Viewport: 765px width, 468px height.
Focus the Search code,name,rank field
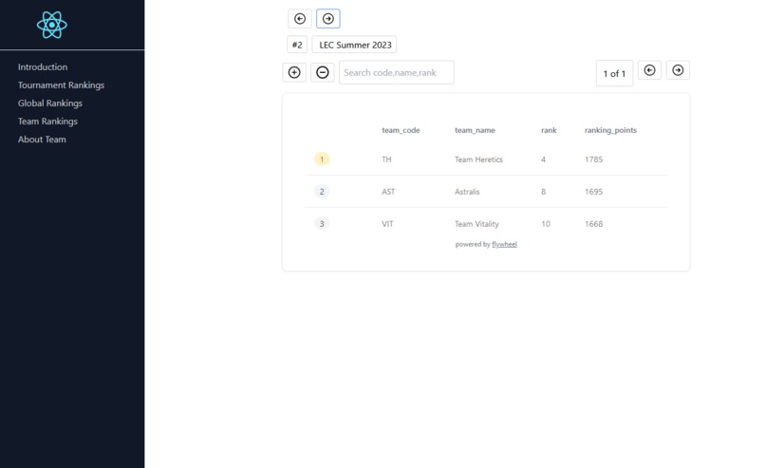397,72
